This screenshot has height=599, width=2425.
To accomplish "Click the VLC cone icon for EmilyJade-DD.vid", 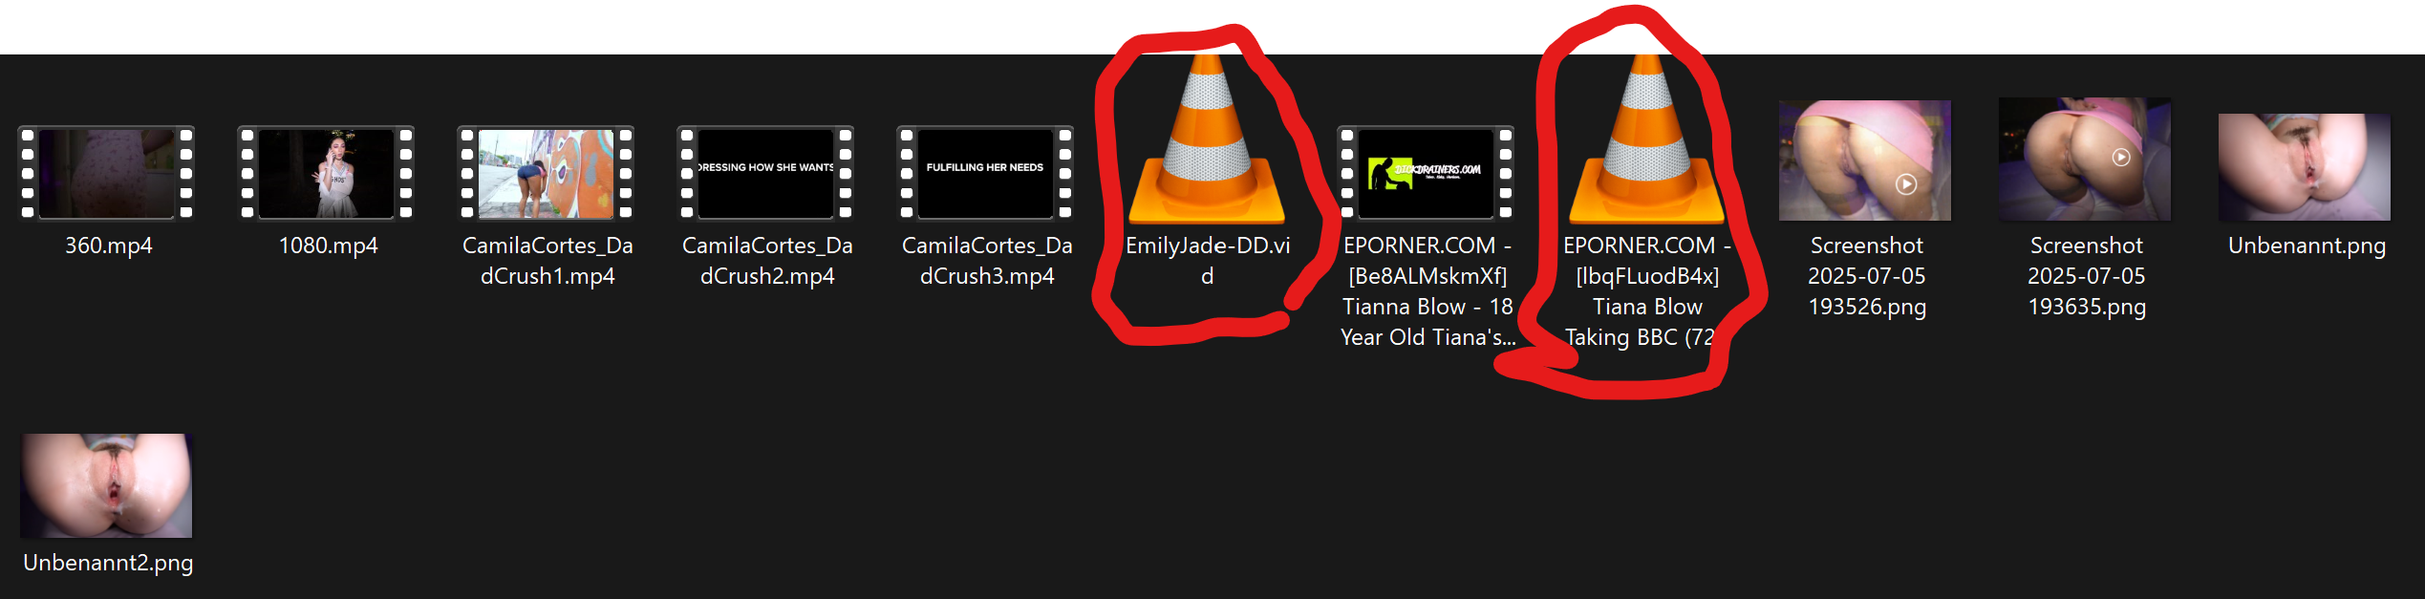I will [x=1207, y=139].
